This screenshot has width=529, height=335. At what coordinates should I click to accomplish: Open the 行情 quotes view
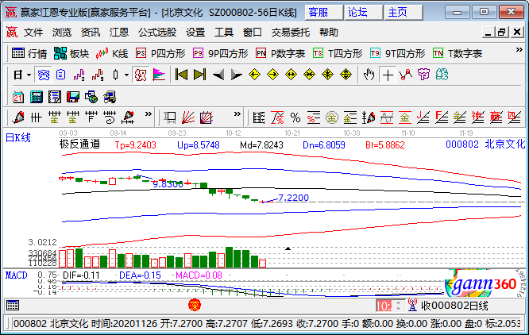click(29, 53)
